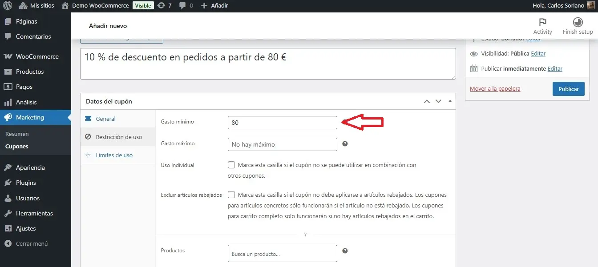The image size is (598, 267).
Task: Switch to the Restricción de uso tab
Action: pos(118,137)
